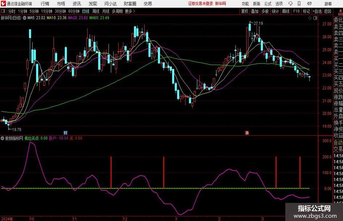Click the 复权 toolbar button

click(x=245, y=11)
